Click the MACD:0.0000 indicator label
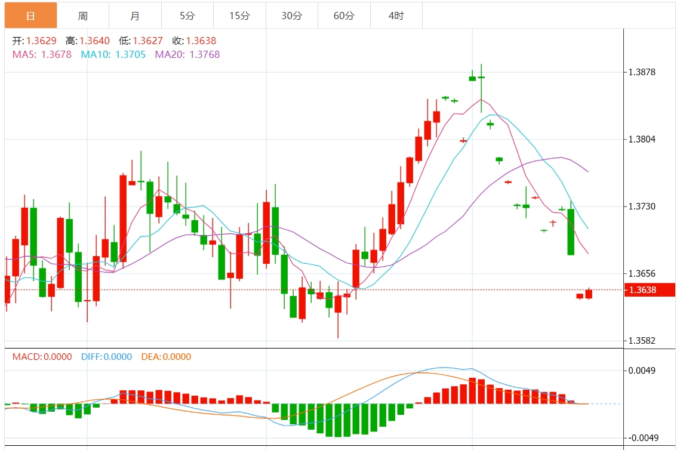Image resolution: width=683 pixels, height=450 pixels. [x=42, y=357]
